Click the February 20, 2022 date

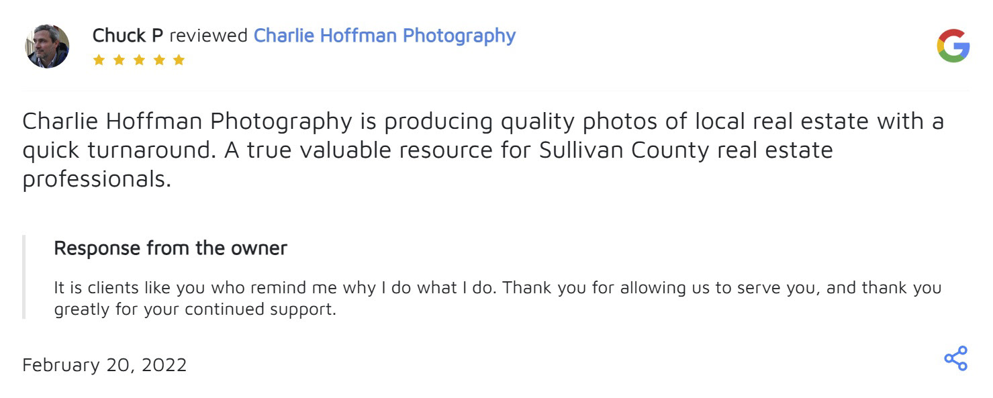pyautogui.click(x=105, y=365)
